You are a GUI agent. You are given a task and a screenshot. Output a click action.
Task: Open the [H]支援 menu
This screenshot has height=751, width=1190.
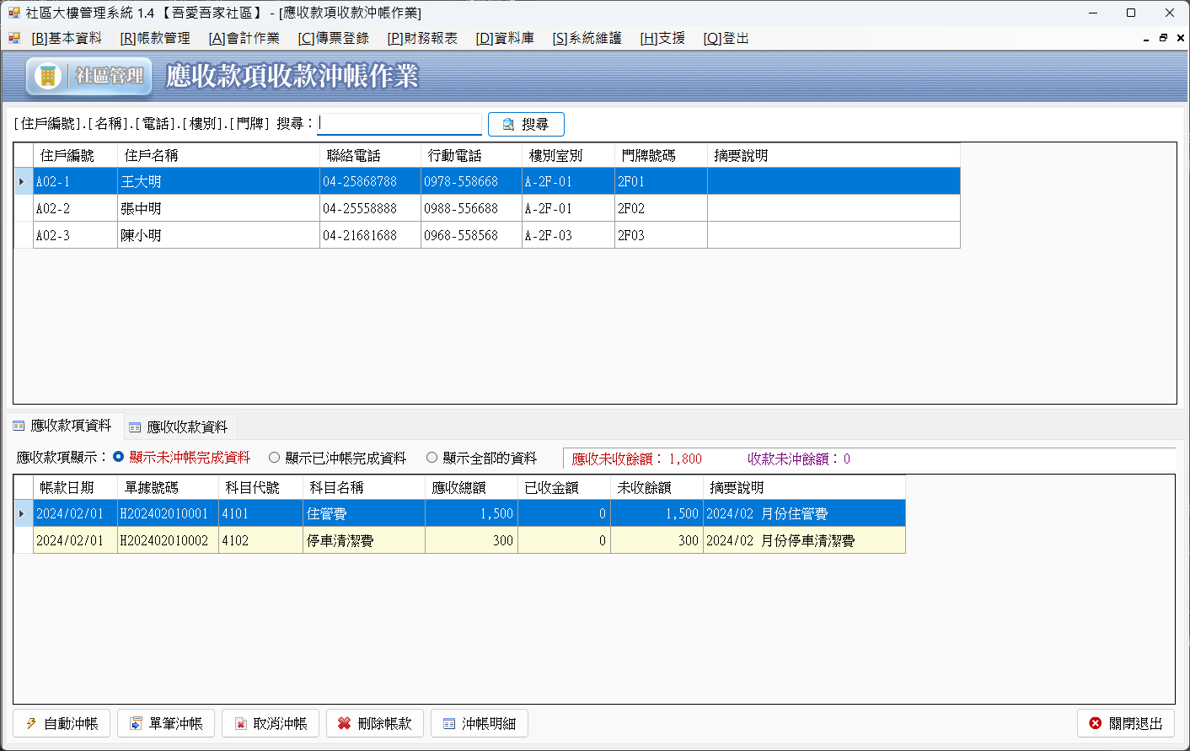coord(662,38)
